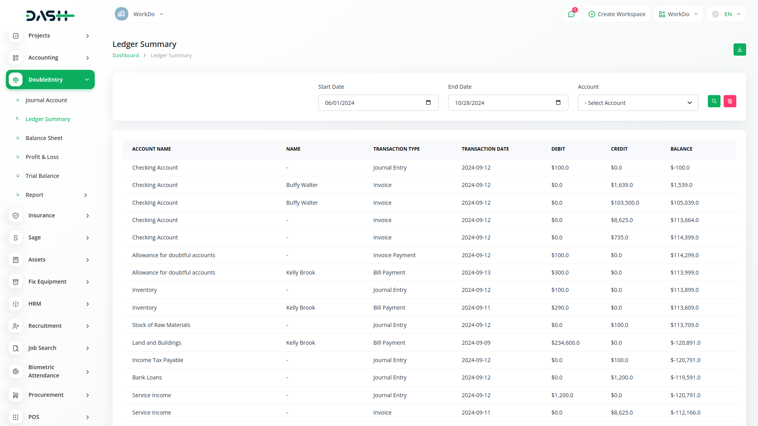Viewport: 758px width, 426px height.
Task: Open the EN language dropdown
Action: pyautogui.click(x=727, y=14)
